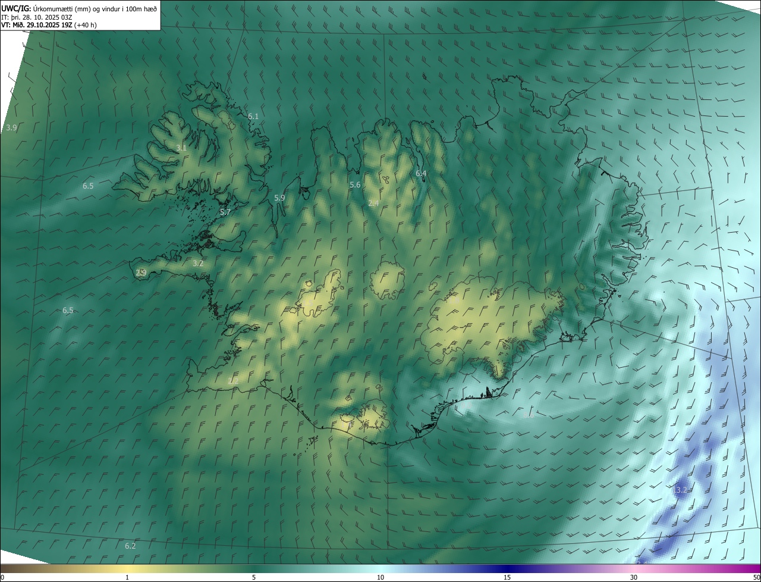761x582 pixels.
Task: Click the 10 tick label on the colour scale
Action: point(380,577)
